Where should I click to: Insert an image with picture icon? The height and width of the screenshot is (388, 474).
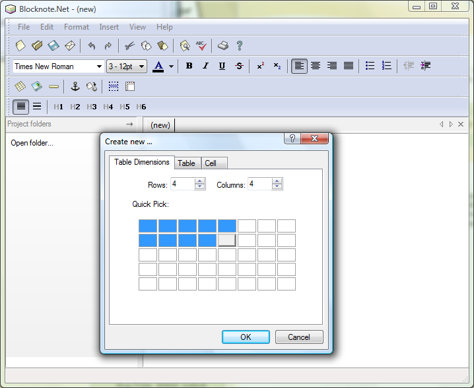tap(37, 86)
